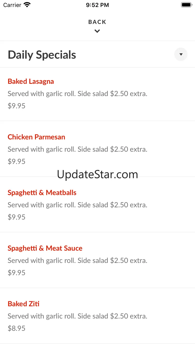
Task: Tap the 9:52 PM clock
Action: [x=97, y=5]
